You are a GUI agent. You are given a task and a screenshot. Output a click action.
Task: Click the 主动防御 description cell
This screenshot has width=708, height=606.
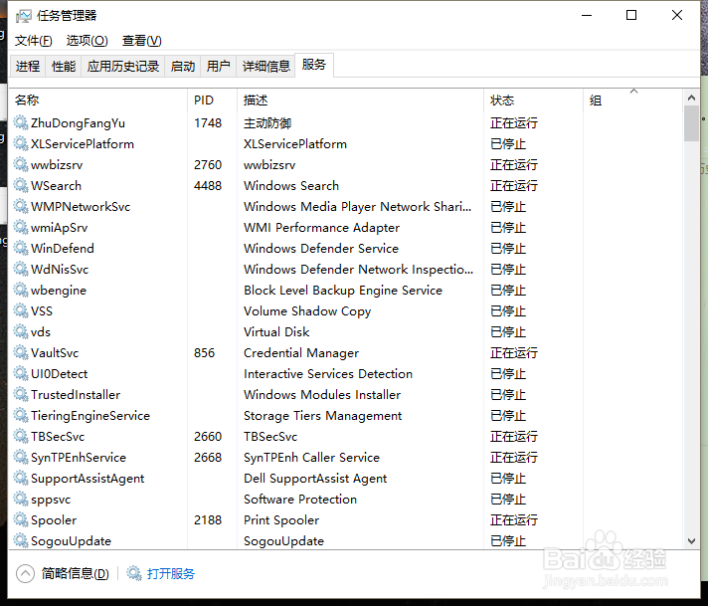point(267,123)
